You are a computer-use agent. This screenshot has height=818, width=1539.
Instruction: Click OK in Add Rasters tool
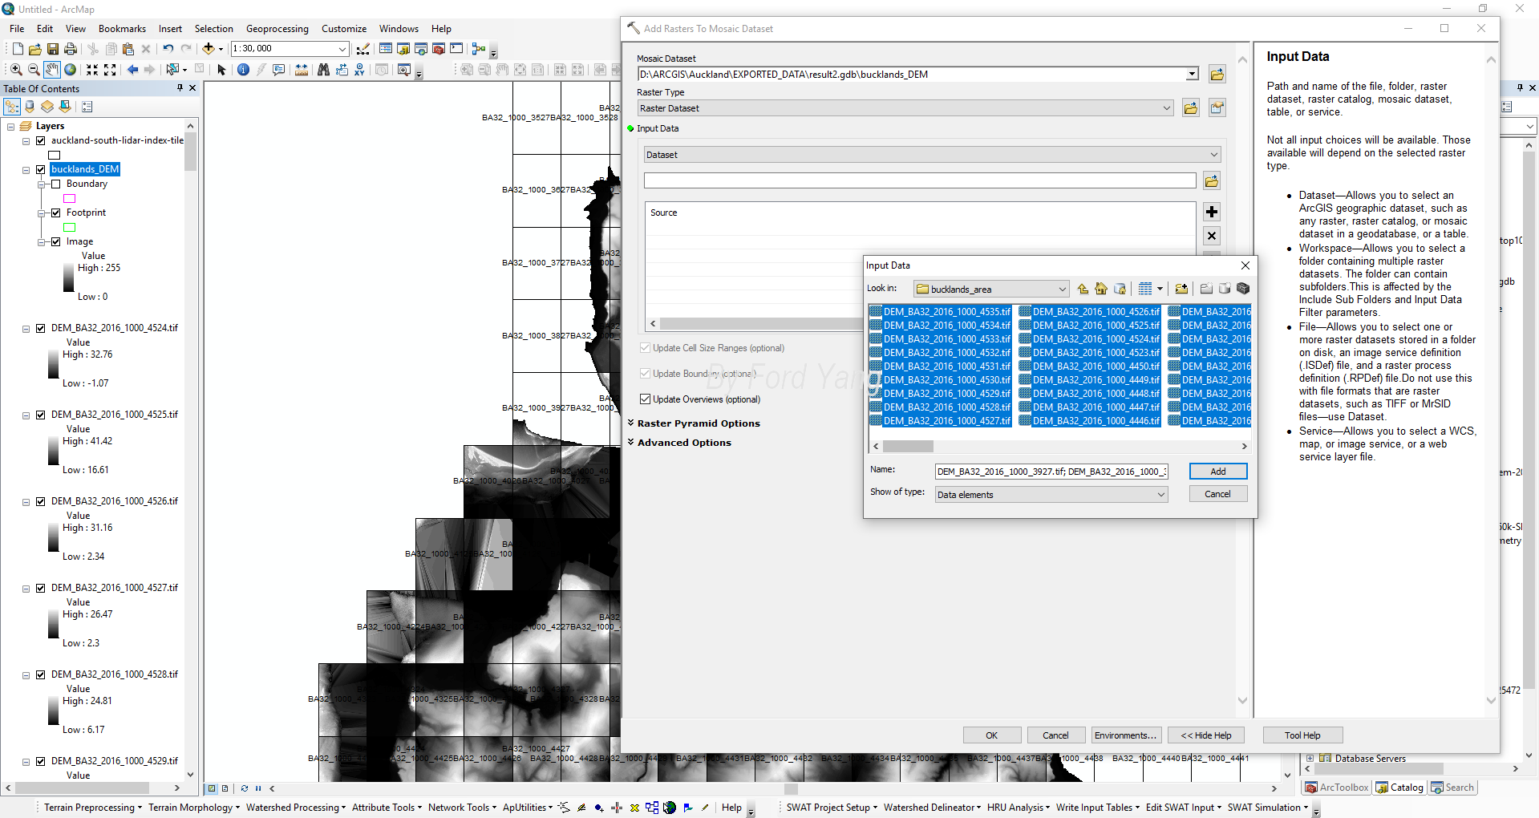point(991,735)
